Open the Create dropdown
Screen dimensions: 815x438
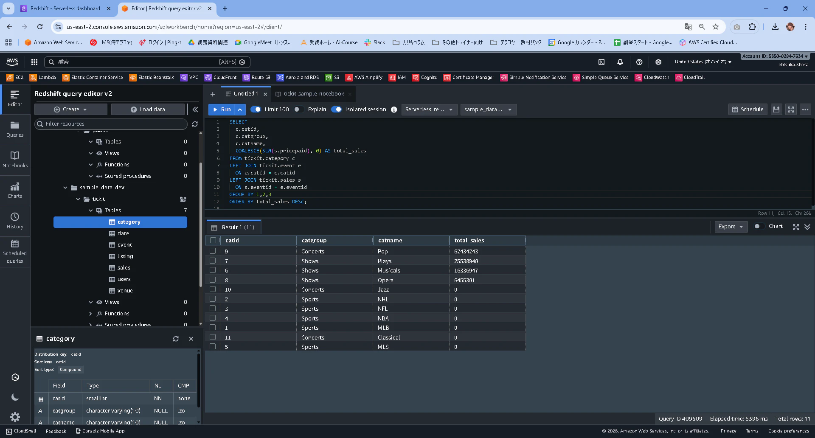pyautogui.click(x=70, y=109)
